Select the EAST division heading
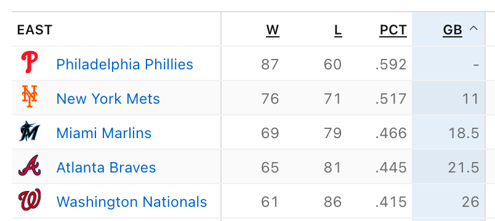 click(x=34, y=30)
